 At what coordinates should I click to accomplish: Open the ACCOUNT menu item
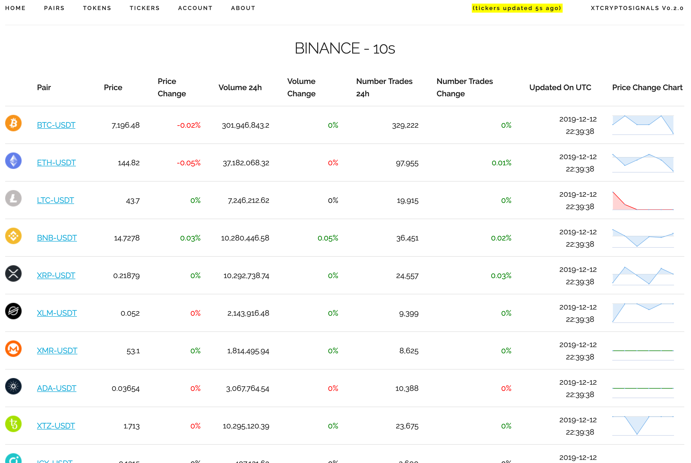coord(195,8)
